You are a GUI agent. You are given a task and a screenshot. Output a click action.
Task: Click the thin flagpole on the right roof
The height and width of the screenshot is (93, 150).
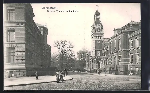131,15
